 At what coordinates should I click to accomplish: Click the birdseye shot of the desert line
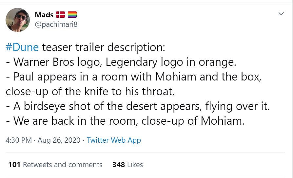[x=138, y=106]
